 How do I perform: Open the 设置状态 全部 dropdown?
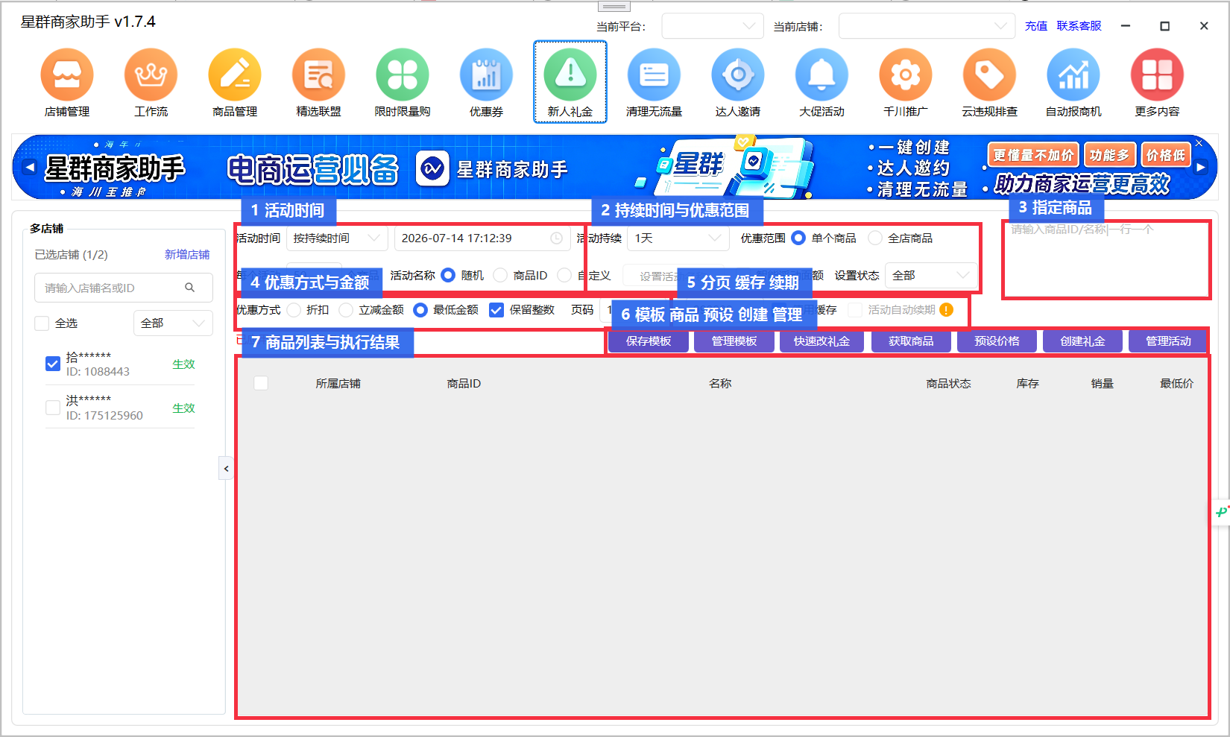931,276
